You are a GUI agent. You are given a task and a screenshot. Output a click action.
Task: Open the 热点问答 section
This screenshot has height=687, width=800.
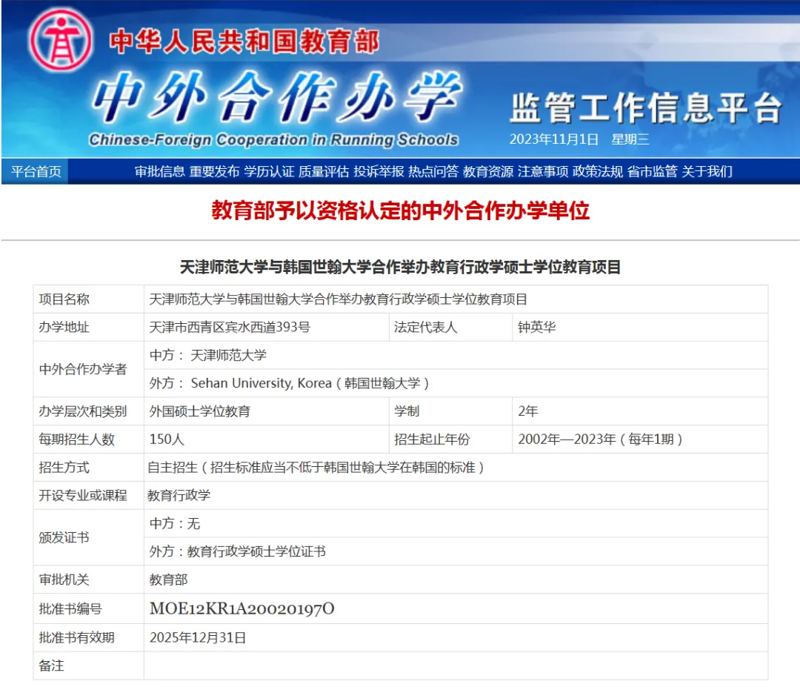433,171
